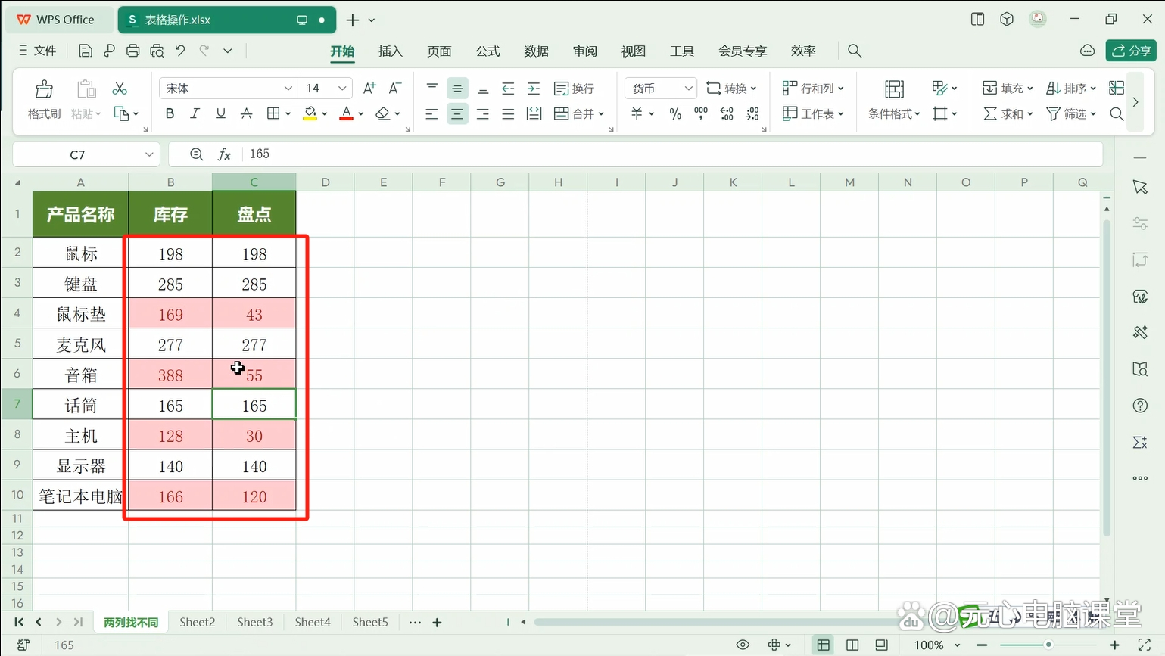Click the Save icon in quick toolbar
This screenshot has width=1165, height=656.
pyautogui.click(x=86, y=51)
